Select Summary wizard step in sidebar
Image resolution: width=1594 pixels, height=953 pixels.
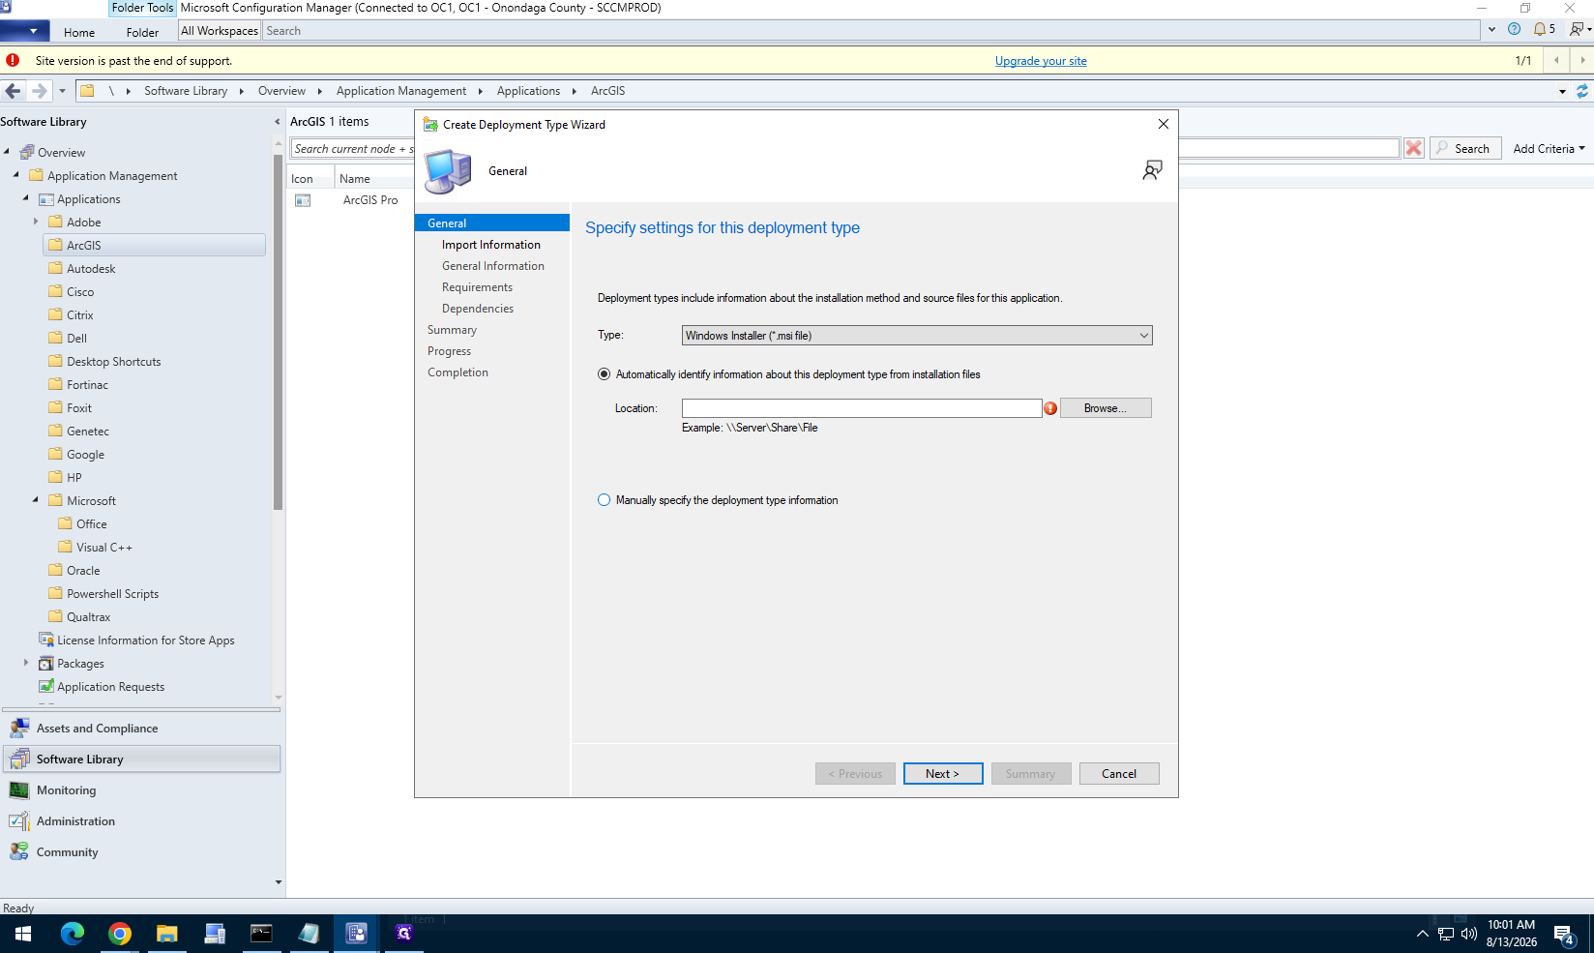coord(452,330)
